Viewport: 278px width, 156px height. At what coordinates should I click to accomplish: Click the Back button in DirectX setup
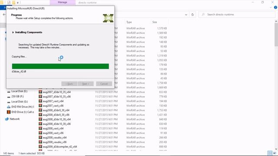tap(69, 84)
